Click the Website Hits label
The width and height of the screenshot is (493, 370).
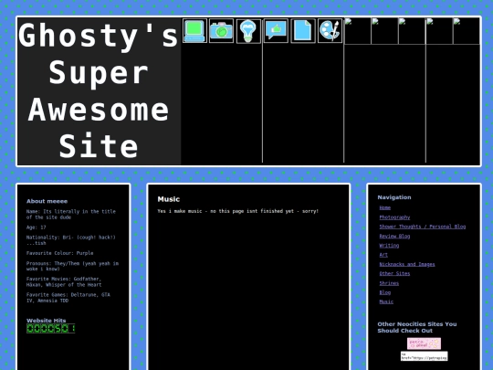(47, 321)
